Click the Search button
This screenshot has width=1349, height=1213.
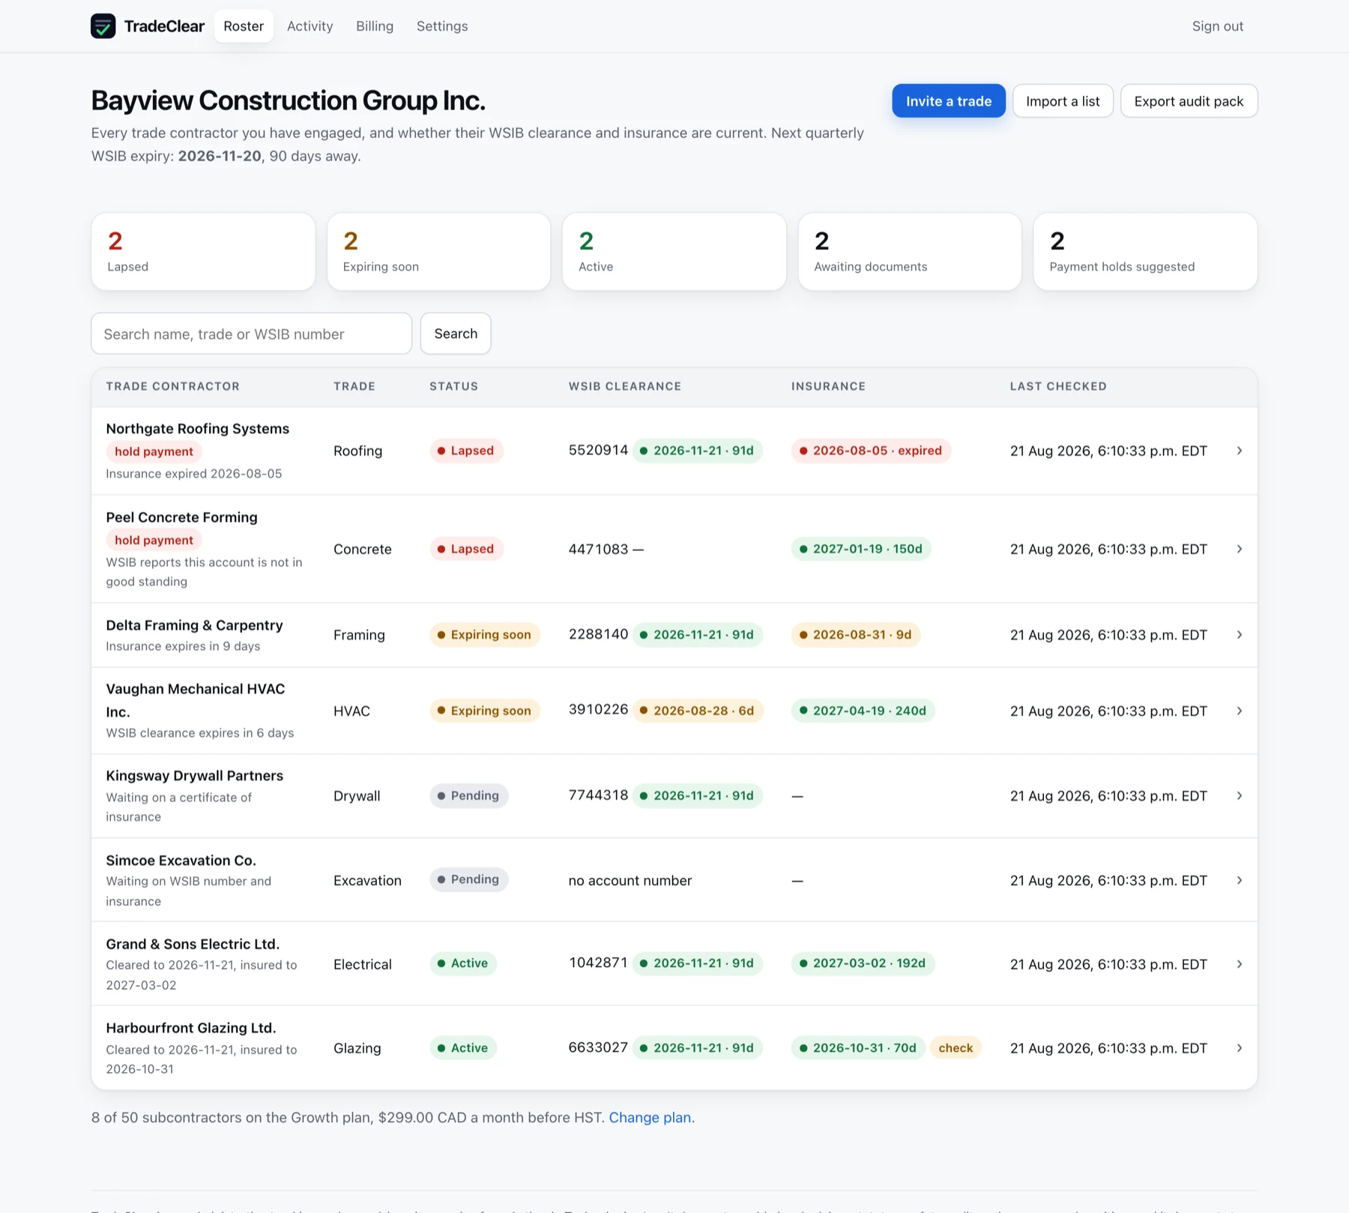[456, 334]
